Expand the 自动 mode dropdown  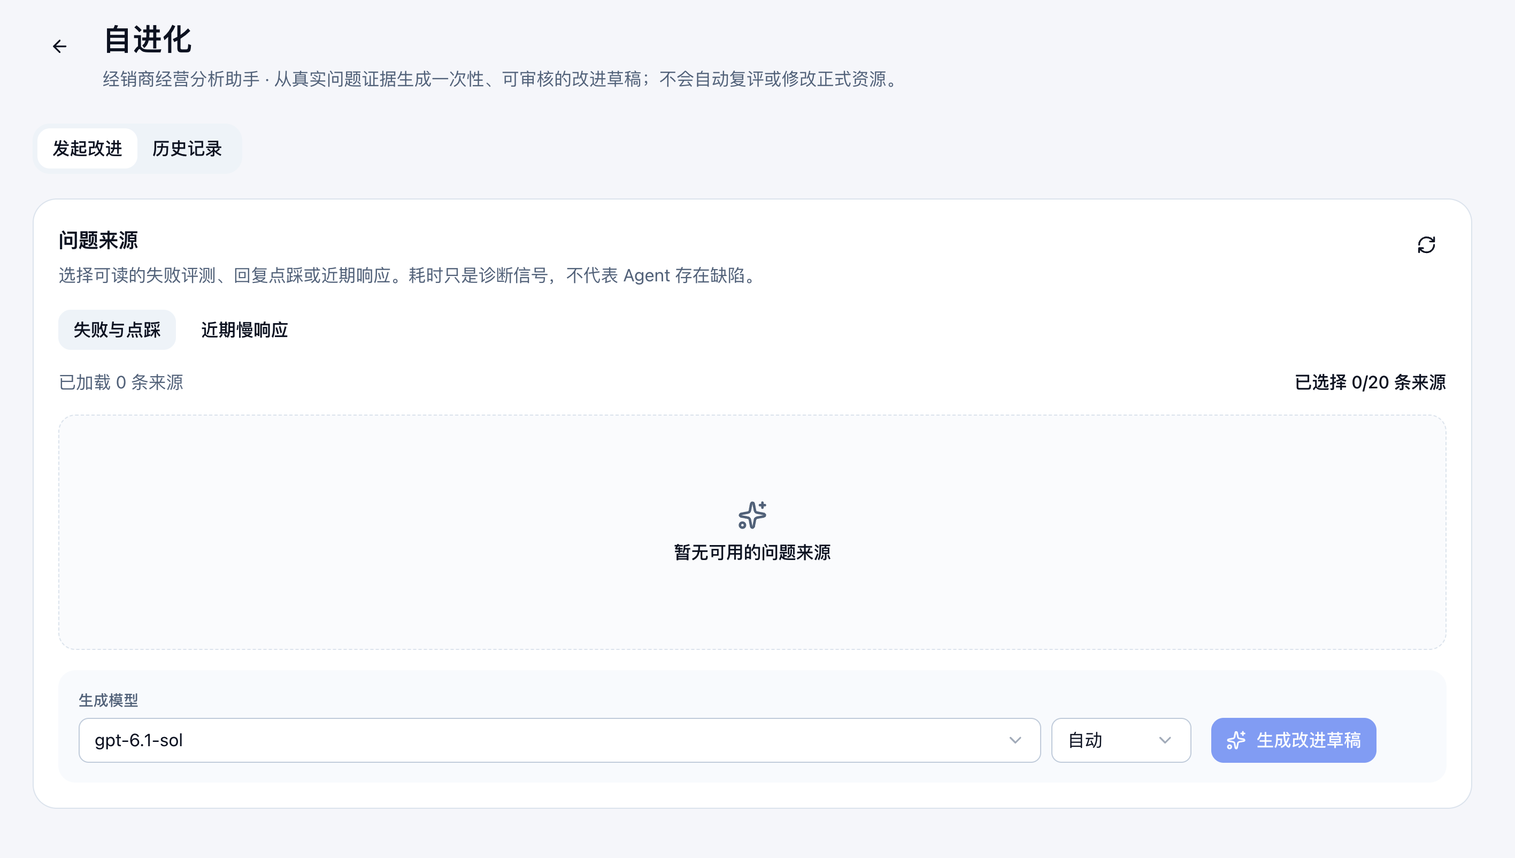1120,740
